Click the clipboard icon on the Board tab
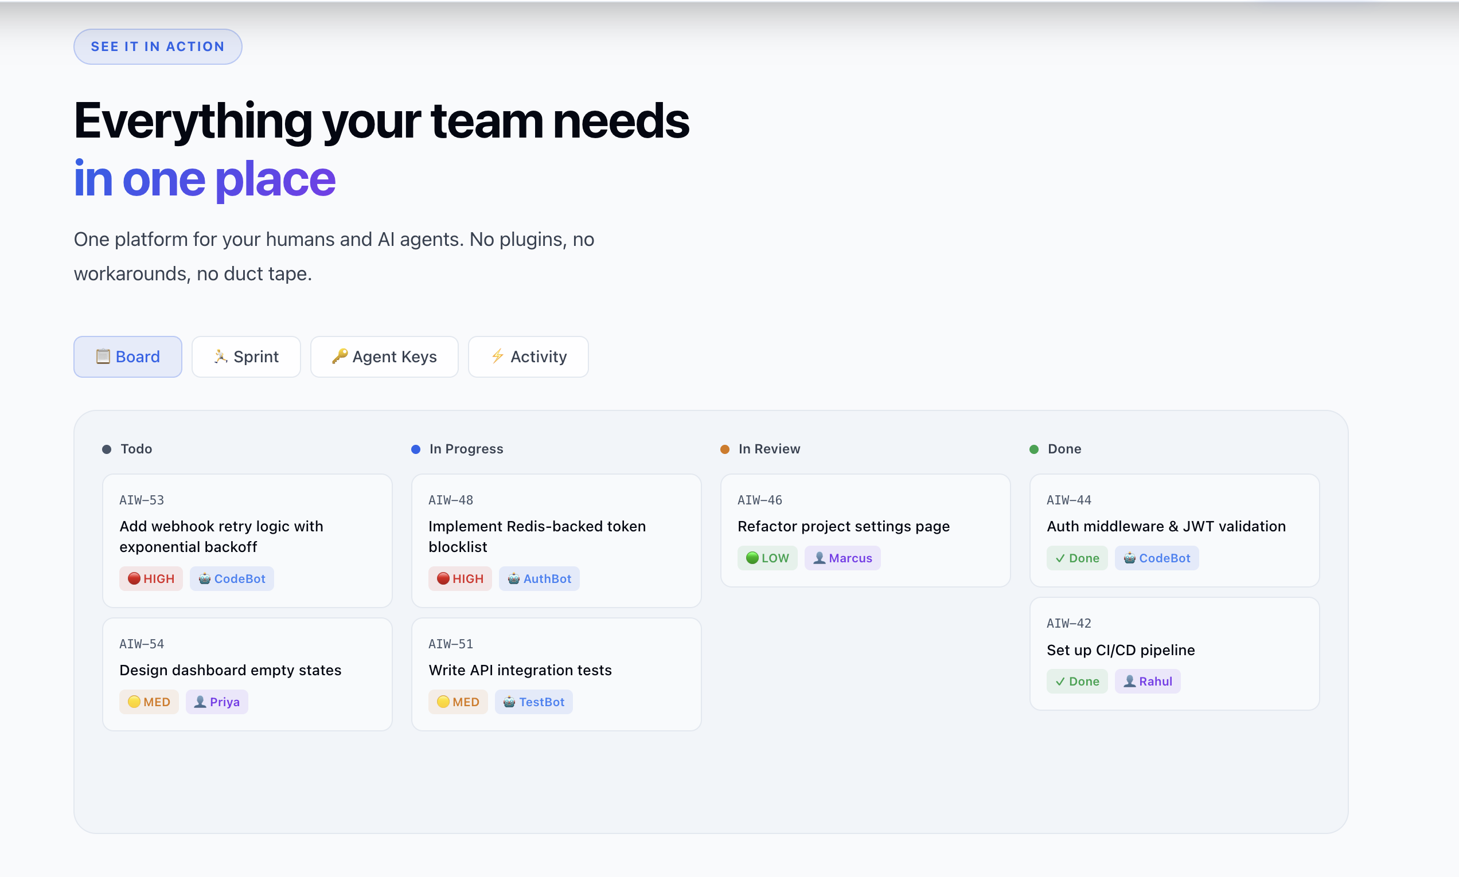 tap(102, 357)
